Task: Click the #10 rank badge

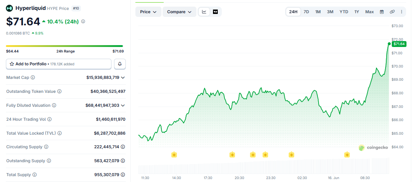Action: [x=76, y=8]
